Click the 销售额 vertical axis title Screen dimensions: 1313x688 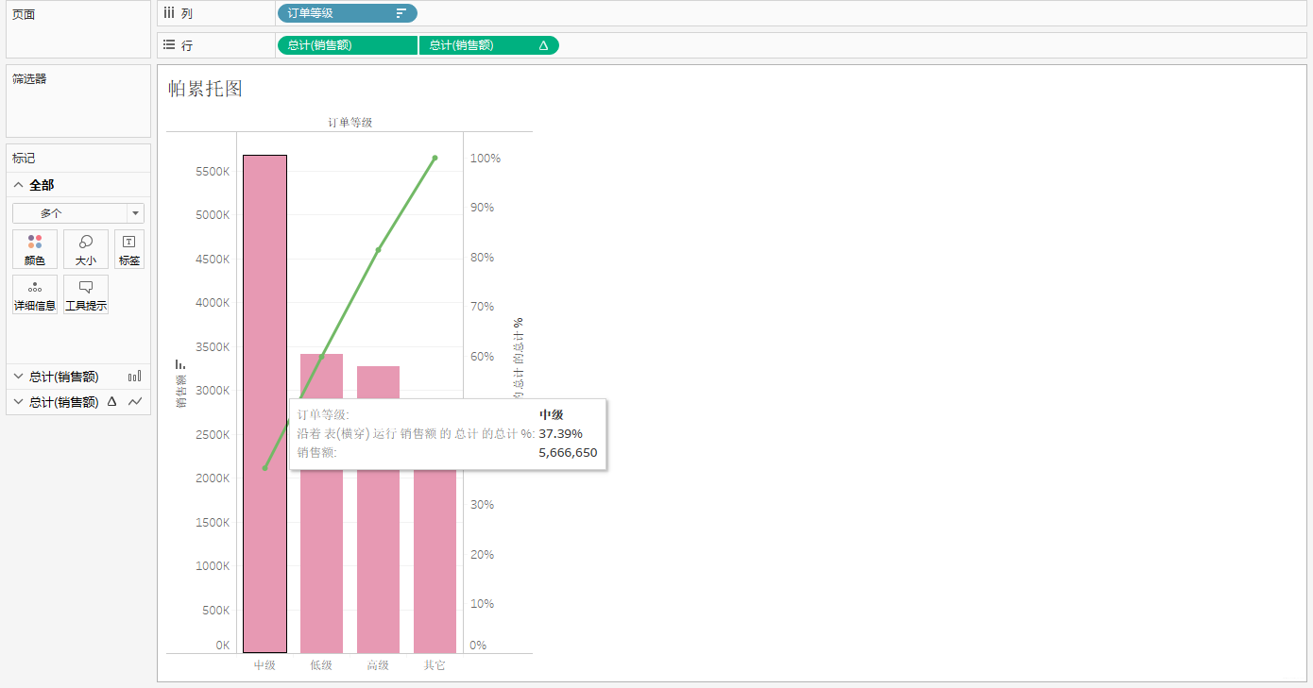tap(180, 391)
